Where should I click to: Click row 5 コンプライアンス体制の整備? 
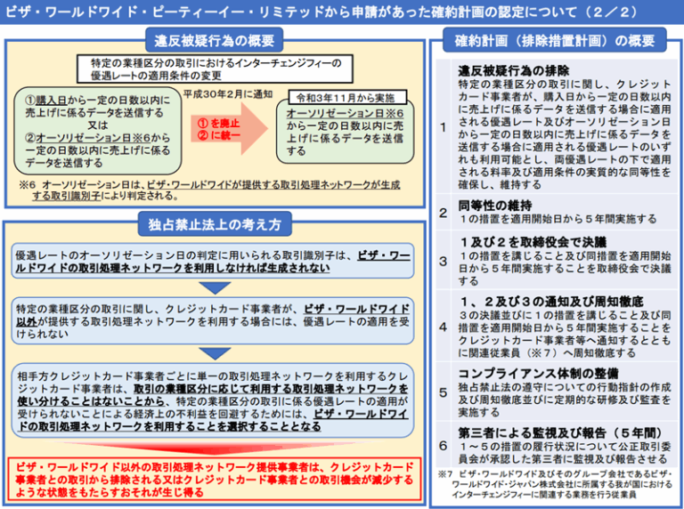coord(557,392)
